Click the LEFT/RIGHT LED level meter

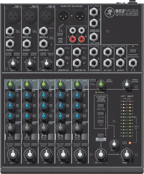pos(127,119)
